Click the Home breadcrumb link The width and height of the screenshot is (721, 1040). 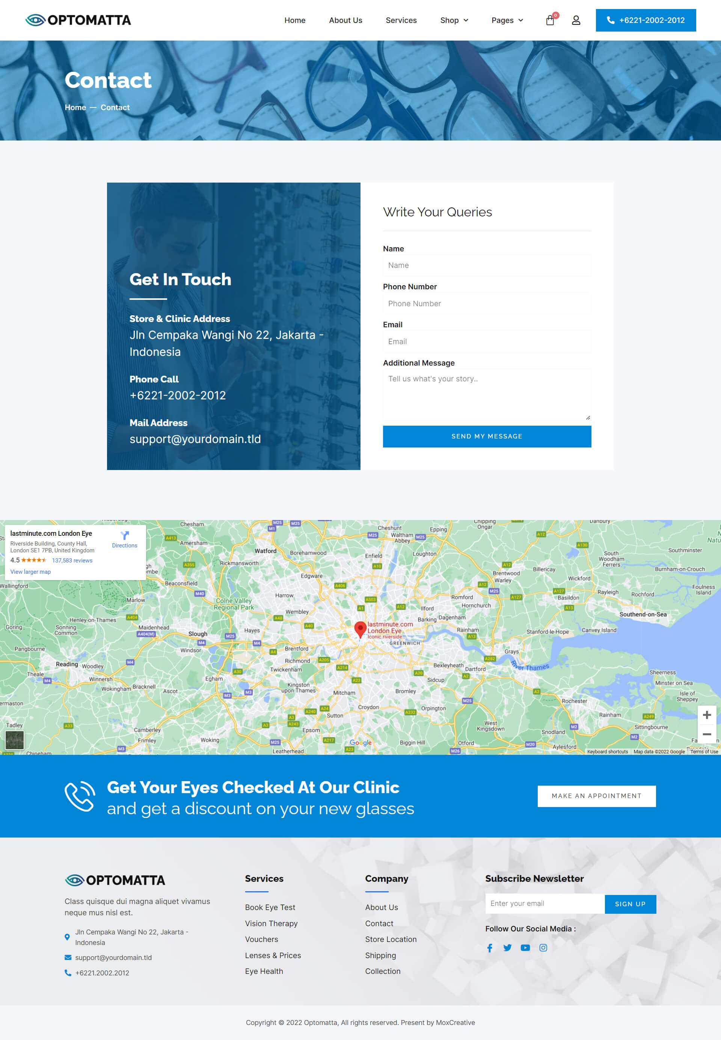click(x=75, y=107)
